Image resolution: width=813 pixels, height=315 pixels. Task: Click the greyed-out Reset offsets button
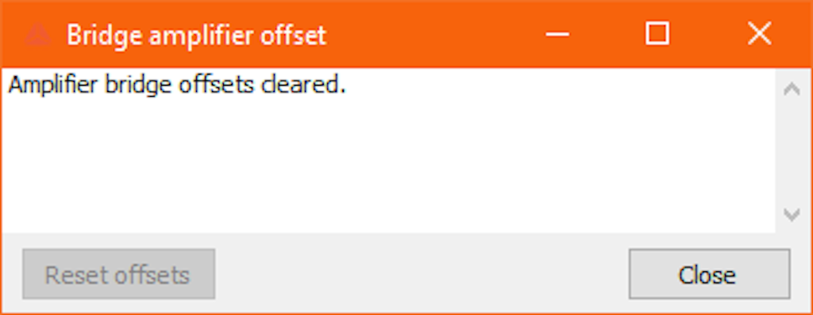(x=119, y=274)
